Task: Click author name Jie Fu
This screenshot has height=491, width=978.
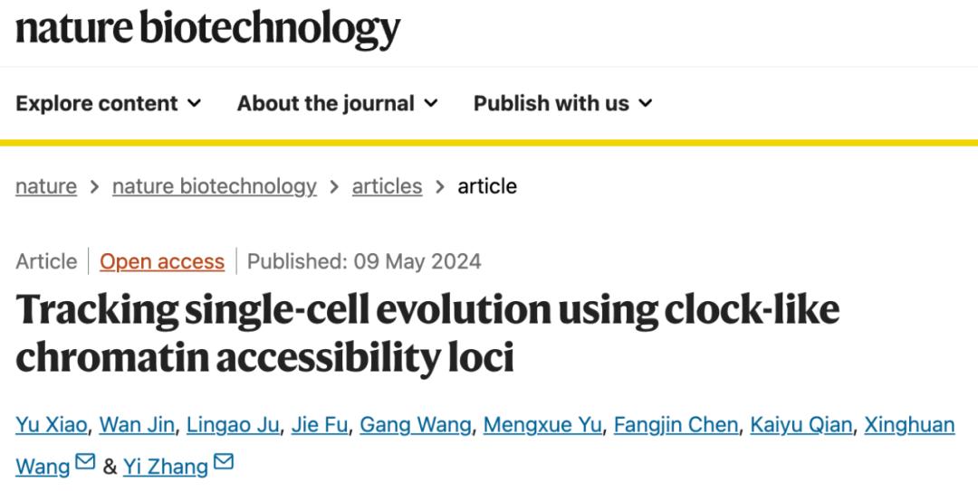Action: (x=320, y=425)
